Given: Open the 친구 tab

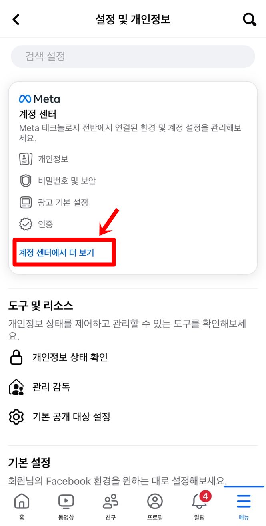Looking at the screenshot, I should click(111, 506).
